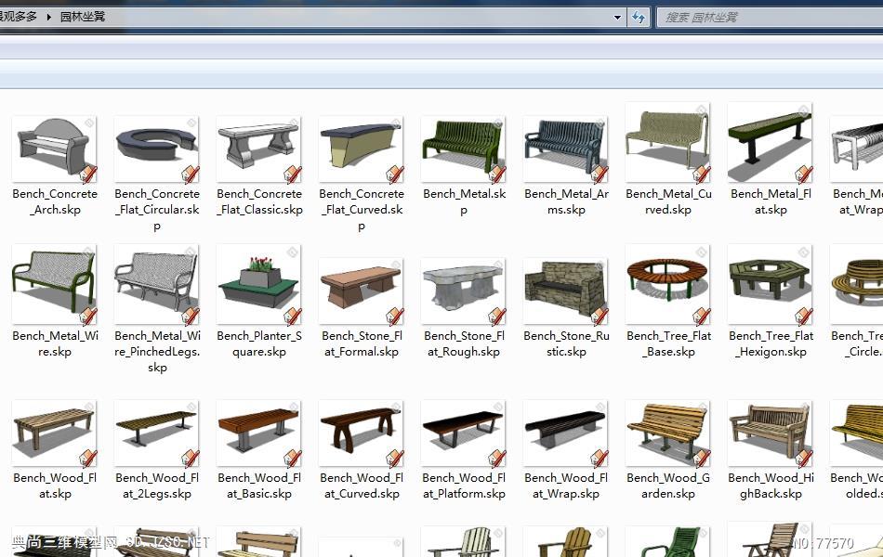Screen dimensions: 883x557
Task: Click the Bench_Metal_Wire_PinchedLegs.skp filename text
Action: [x=157, y=352]
